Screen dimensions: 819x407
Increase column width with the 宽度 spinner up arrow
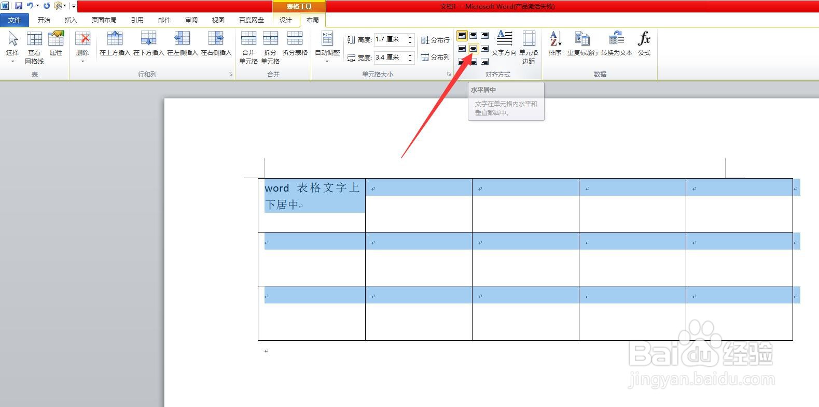coord(410,55)
